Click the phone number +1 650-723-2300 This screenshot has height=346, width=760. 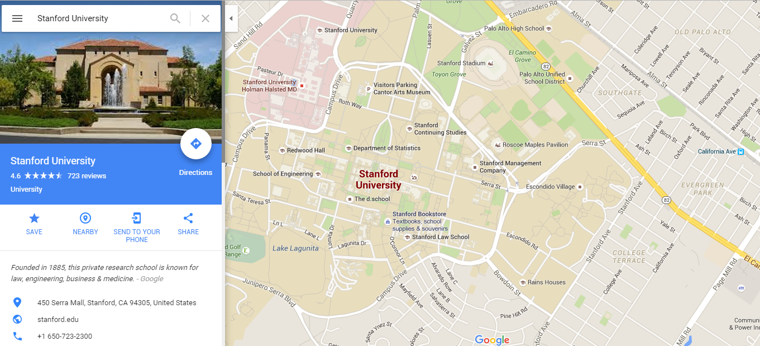pos(65,336)
